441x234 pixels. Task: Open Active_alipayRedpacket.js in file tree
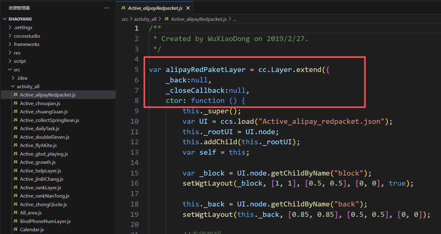pyautogui.click(x=58, y=95)
